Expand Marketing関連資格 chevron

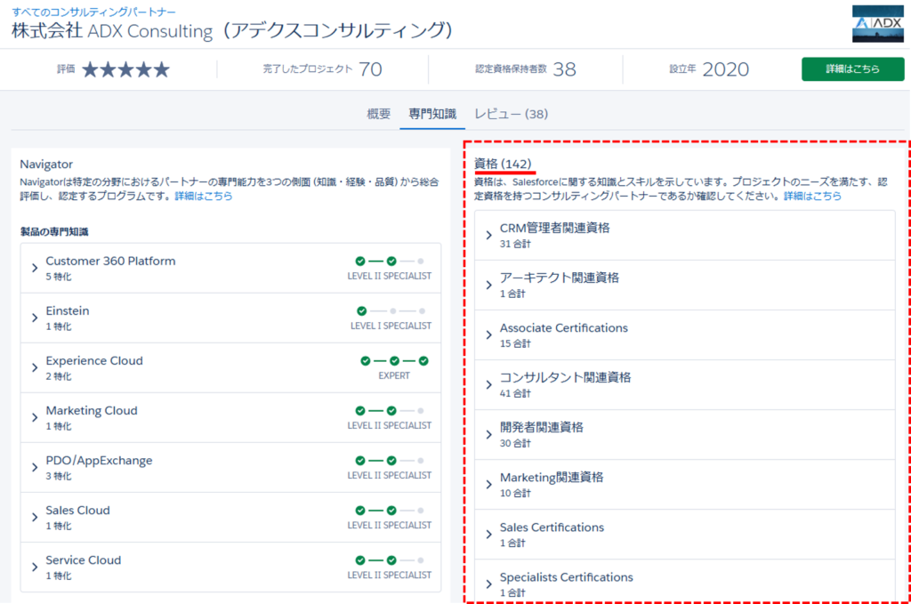(x=488, y=485)
